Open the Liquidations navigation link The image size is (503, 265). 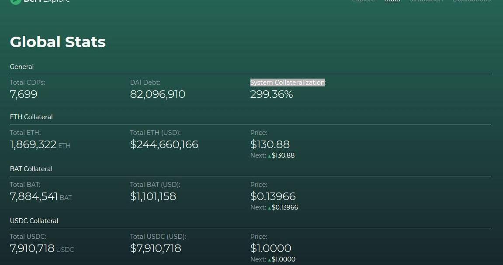(x=471, y=1)
